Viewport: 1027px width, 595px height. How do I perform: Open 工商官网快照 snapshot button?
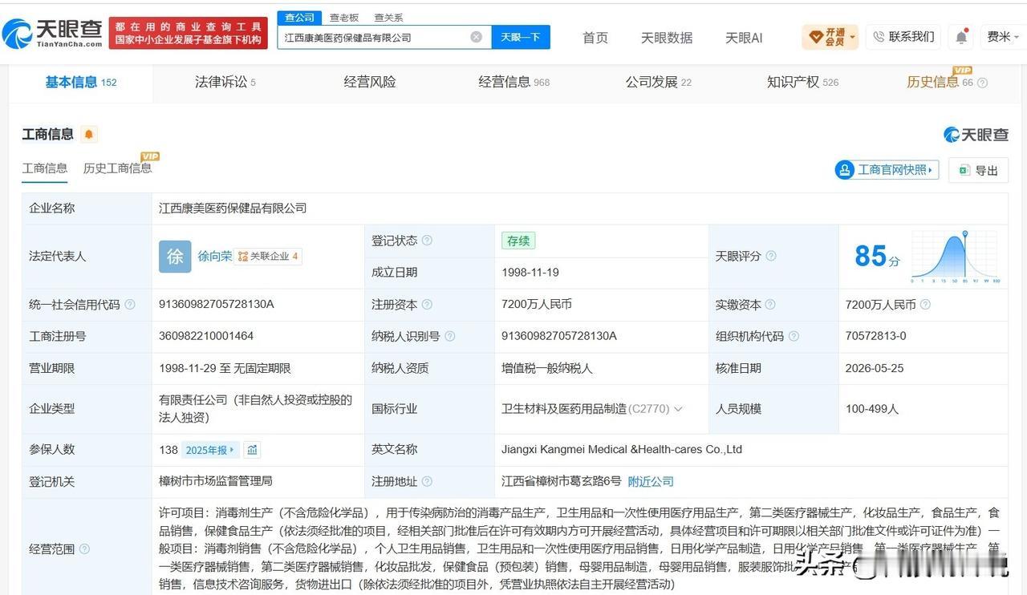tap(887, 170)
